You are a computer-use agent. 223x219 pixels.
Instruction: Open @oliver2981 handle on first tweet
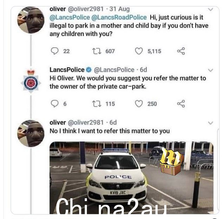pos(86,9)
